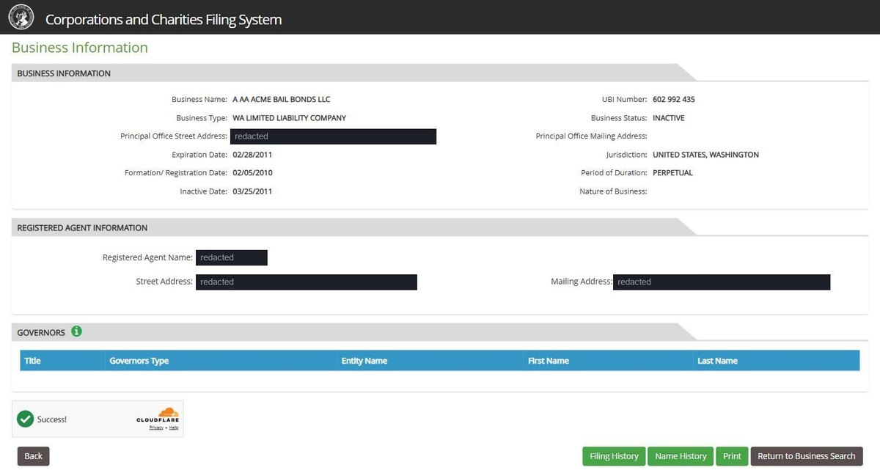This screenshot has width=880, height=473.
Task: Click the green Business Information page heading
Action: pyautogui.click(x=80, y=48)
